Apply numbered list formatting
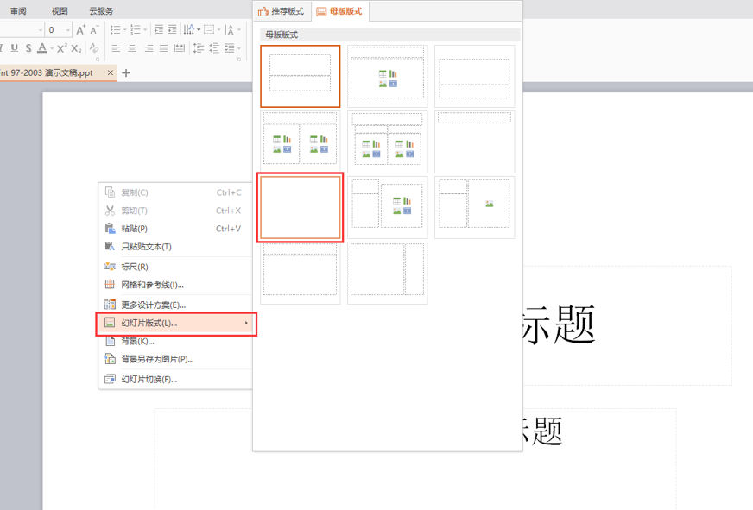 136,29
